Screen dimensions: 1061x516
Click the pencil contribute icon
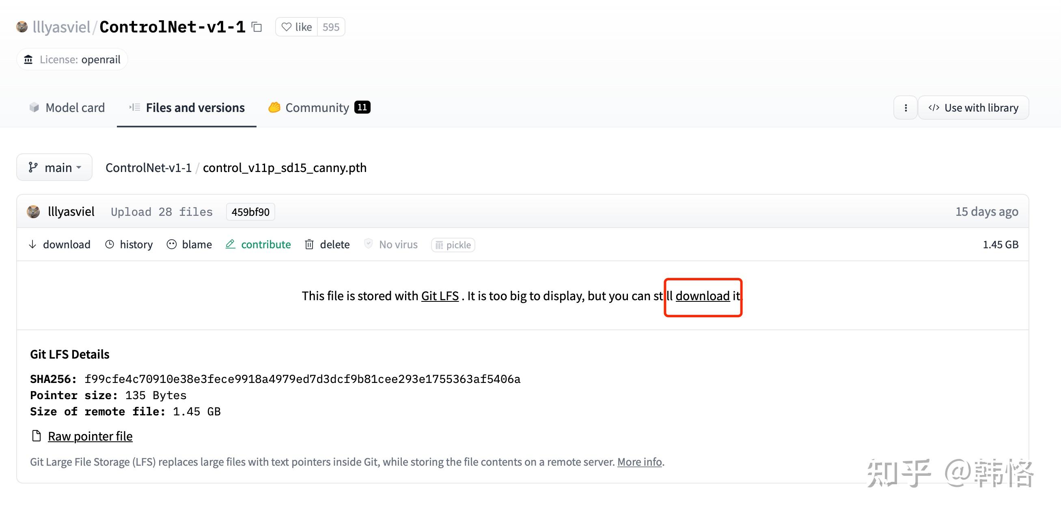(231, 245)
